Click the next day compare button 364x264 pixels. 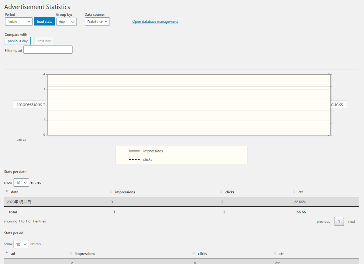pyautogui.click(x=44, y=41)
